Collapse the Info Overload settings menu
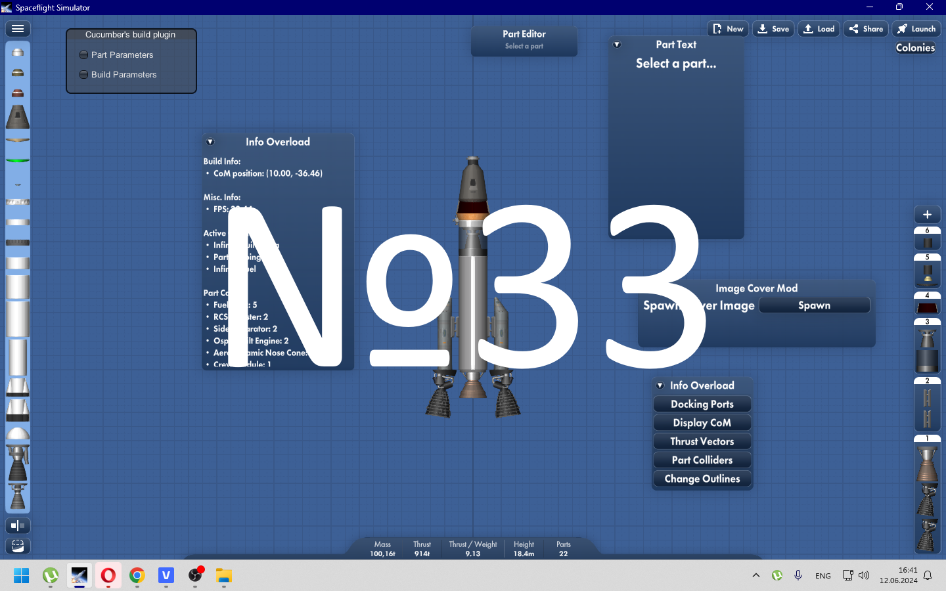Viewport: 946px width, 591px height. point(660,385)
